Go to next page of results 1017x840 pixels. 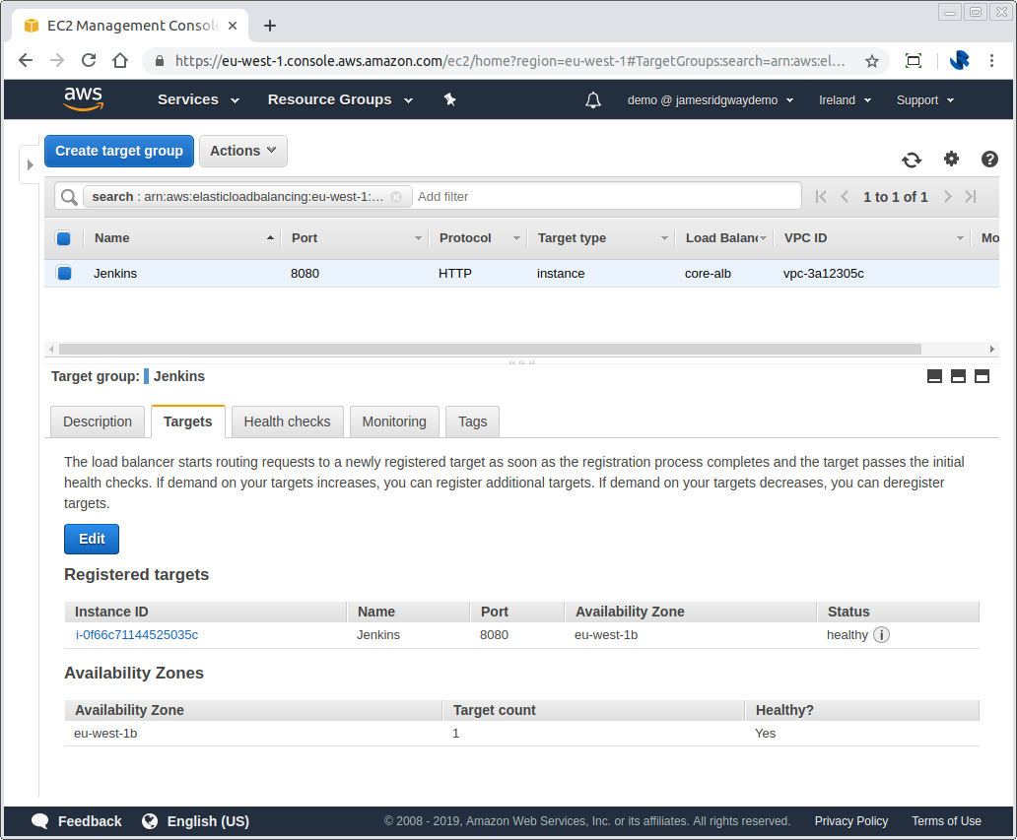[x=948, y=196]
